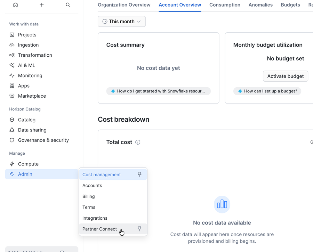The image size is (313, 252).
Task: Open Compute in the sidebar
Action: pyautogui.click(x=41, y=164)
